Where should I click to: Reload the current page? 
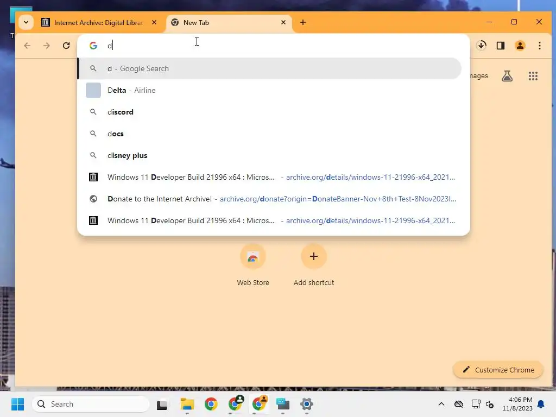pos(66,46)
